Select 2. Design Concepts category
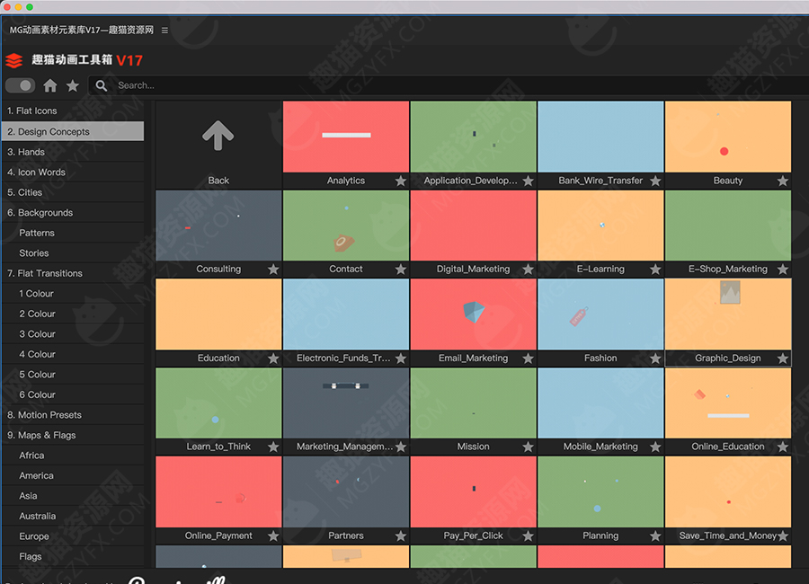This screenshot has height=584, width=809. [x=73, y=131]
